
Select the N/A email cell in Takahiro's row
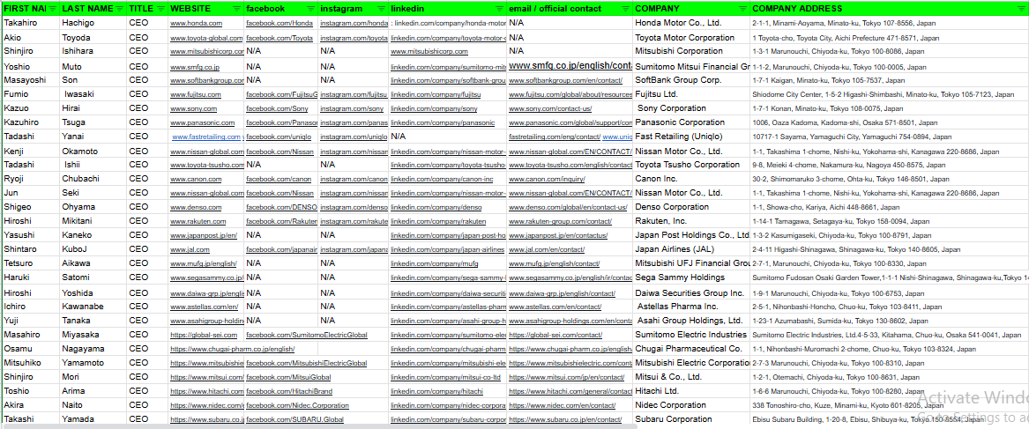pos(570,23)
